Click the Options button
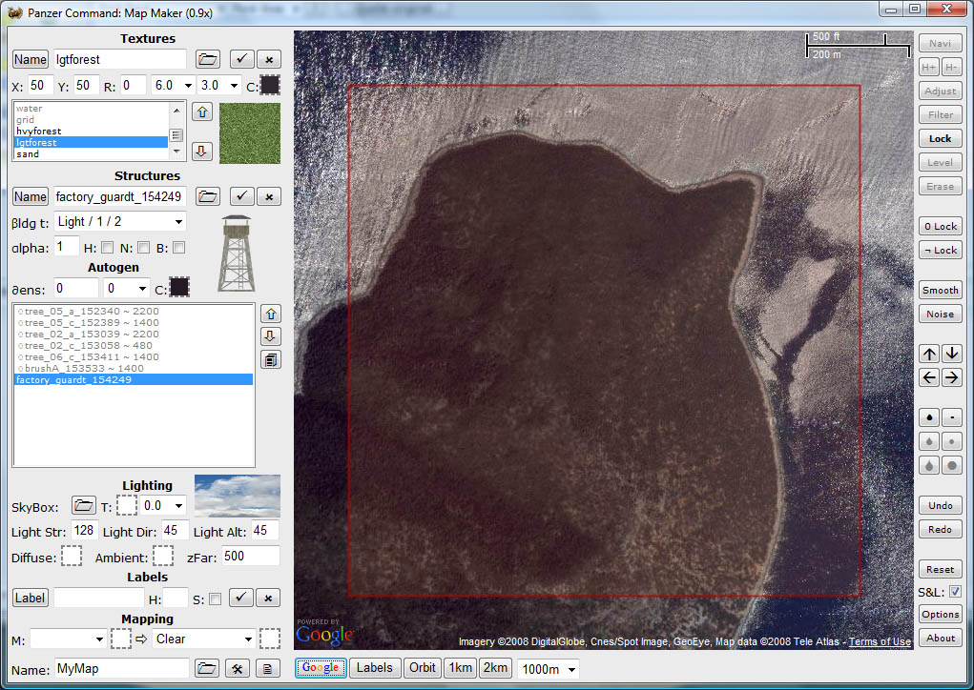The height and width of the screenshot is (690, 974). point(940,615)
